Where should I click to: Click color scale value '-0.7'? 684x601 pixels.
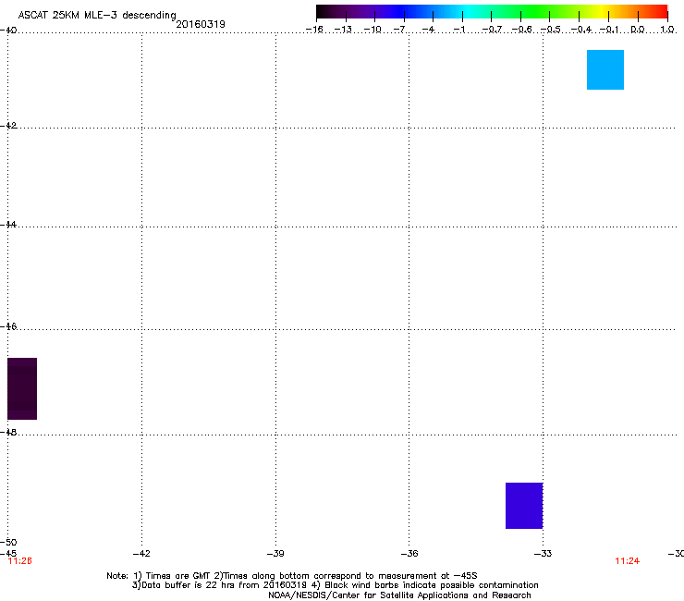tap(492, 30)
